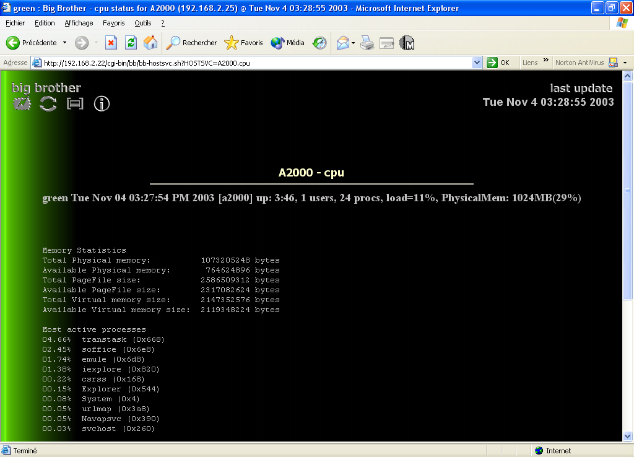Open the Affichage menu
This screenshot has height=457, width=634.
coord(79,23)
